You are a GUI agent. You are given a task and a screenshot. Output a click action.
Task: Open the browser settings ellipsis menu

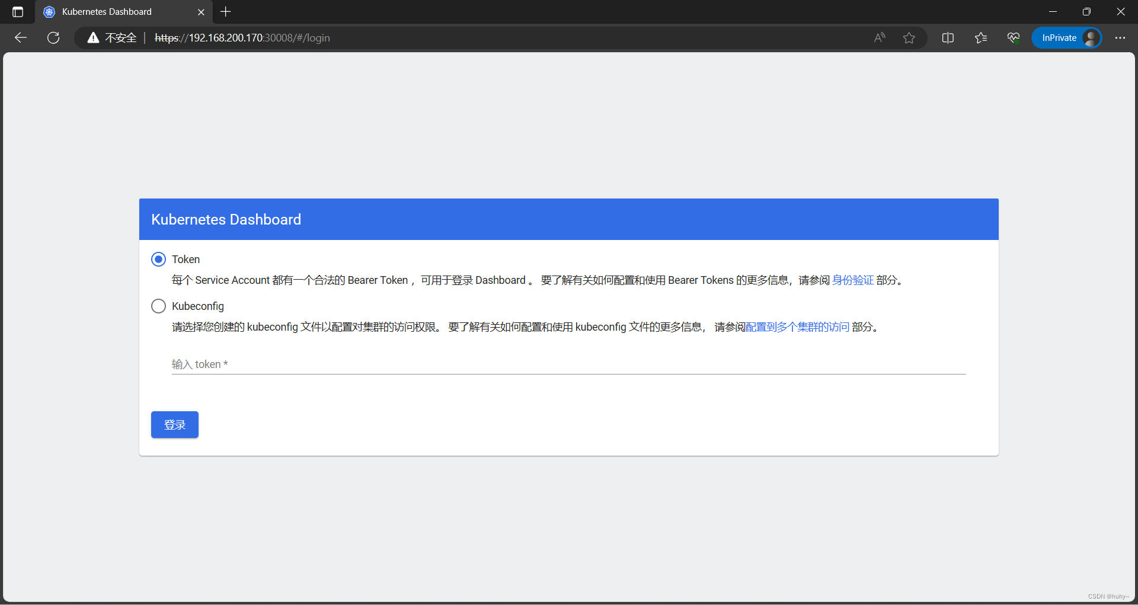(1120, 38)
